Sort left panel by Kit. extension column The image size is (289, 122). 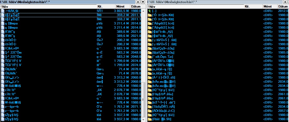106,7
